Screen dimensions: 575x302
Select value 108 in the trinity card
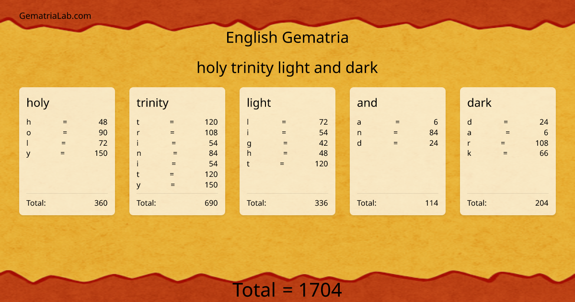coord(211,133)
